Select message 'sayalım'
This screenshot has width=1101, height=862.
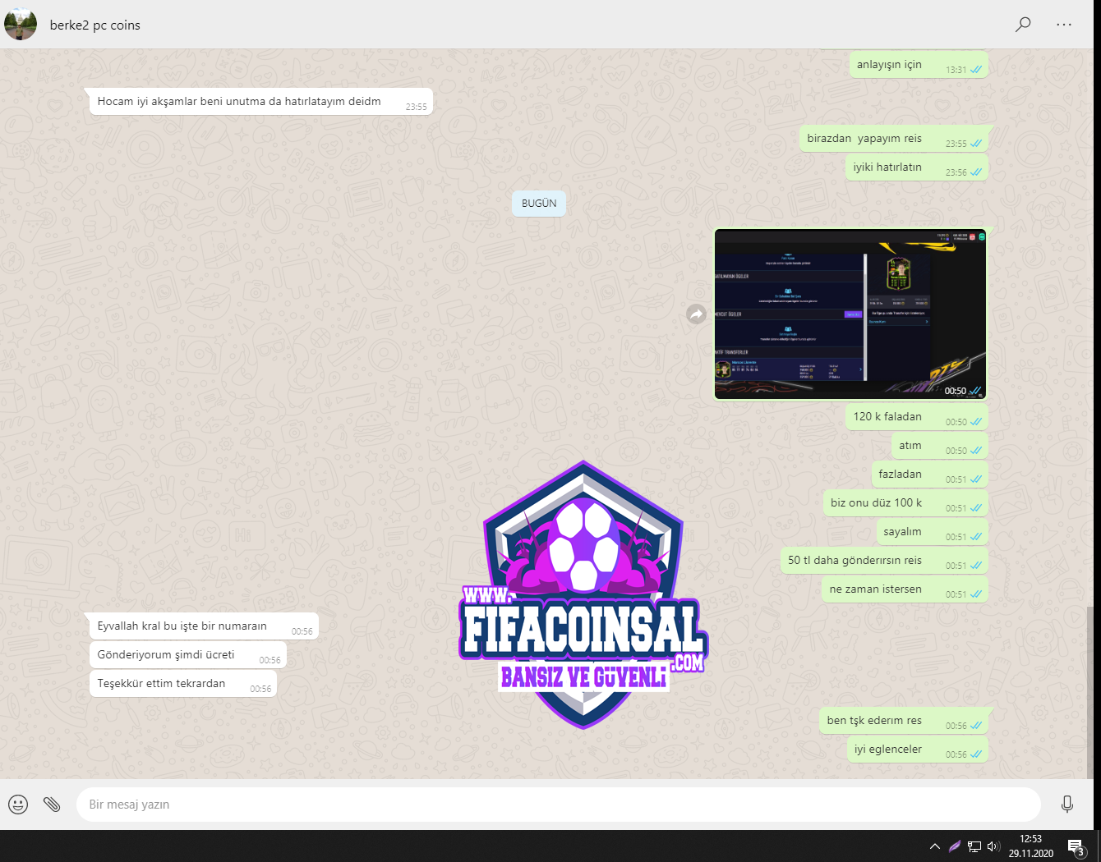932,532
